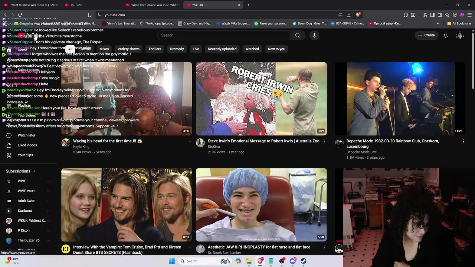Select the Watched filter chip
The height and width of the screenshot is (267, 475).
point(252,49)
